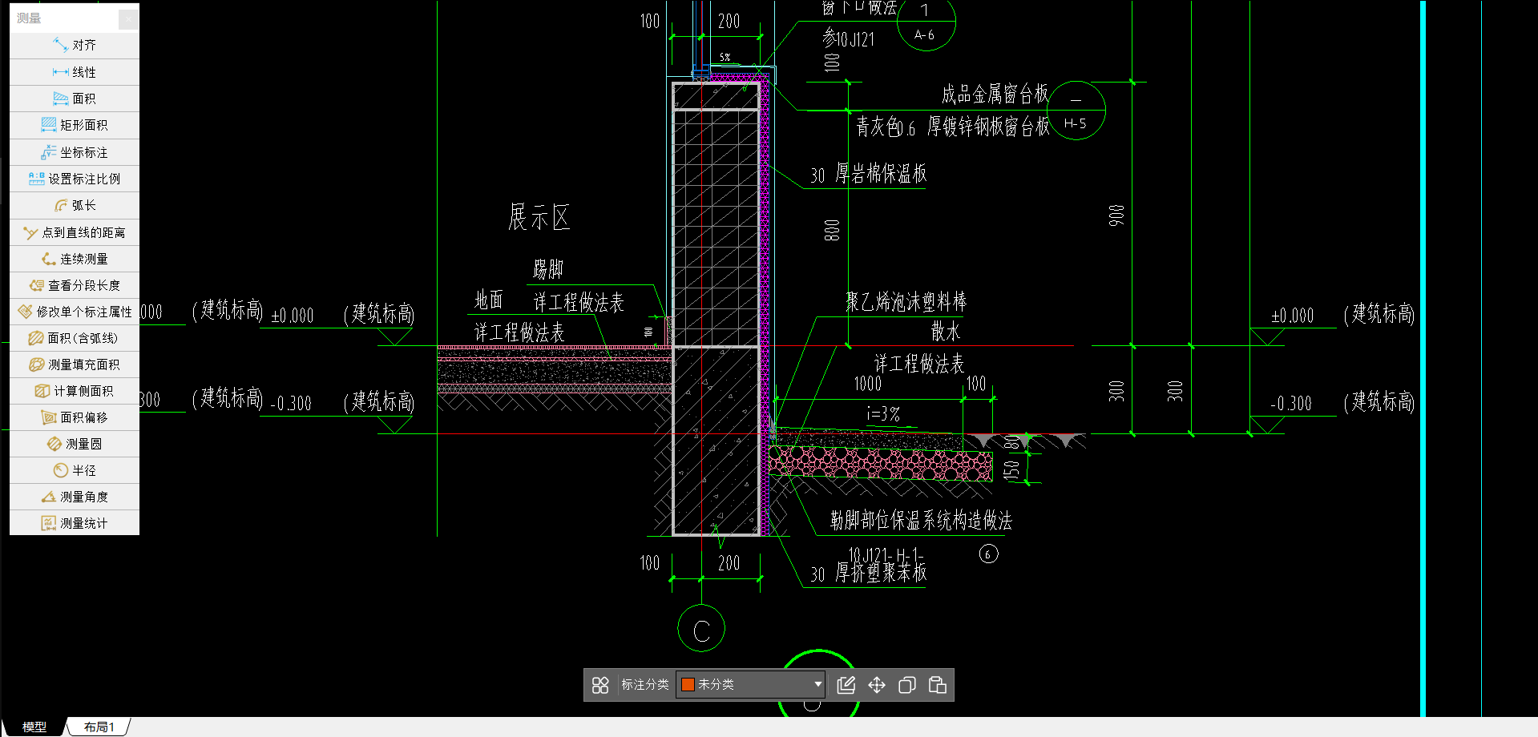Click the 成品金属窗台板 annotation text
This screenshot has width=1538, height=737.
pyautogui.click(x=995, y=94)
